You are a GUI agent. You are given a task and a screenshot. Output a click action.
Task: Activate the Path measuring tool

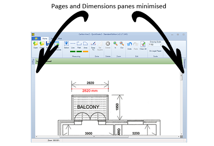(x=79, y=45)
